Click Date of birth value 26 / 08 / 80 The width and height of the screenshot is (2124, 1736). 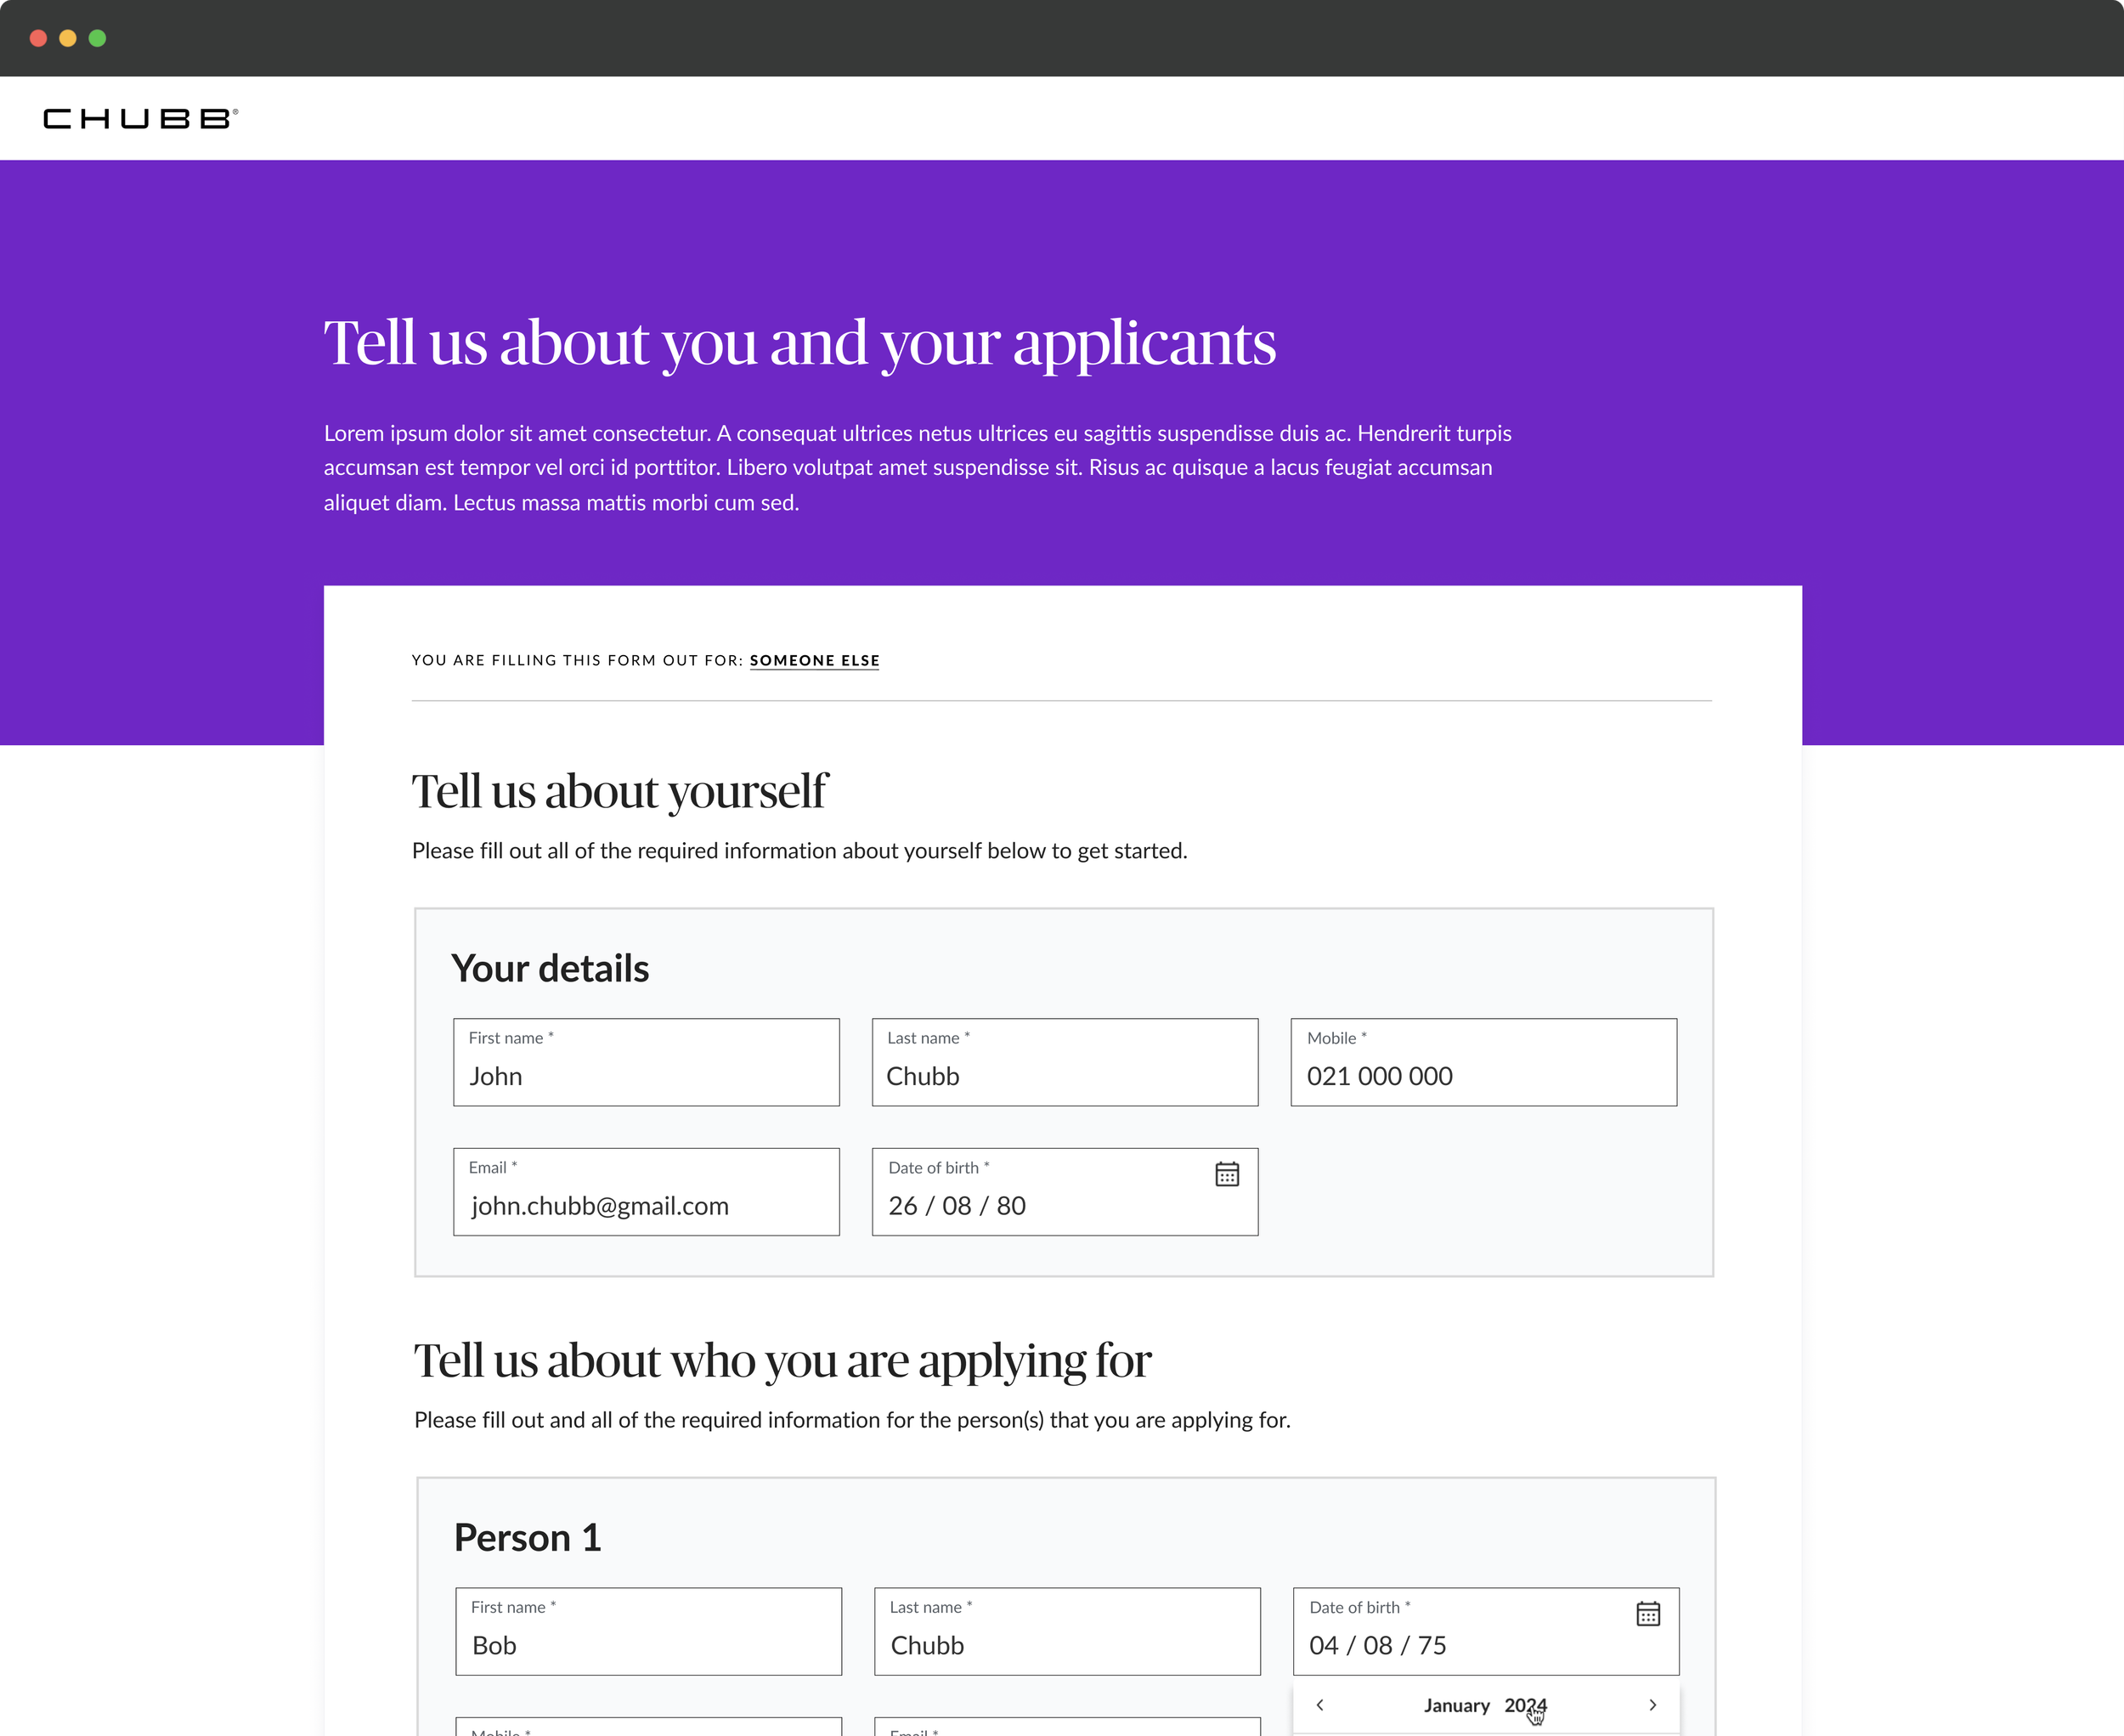point(957,1206)
